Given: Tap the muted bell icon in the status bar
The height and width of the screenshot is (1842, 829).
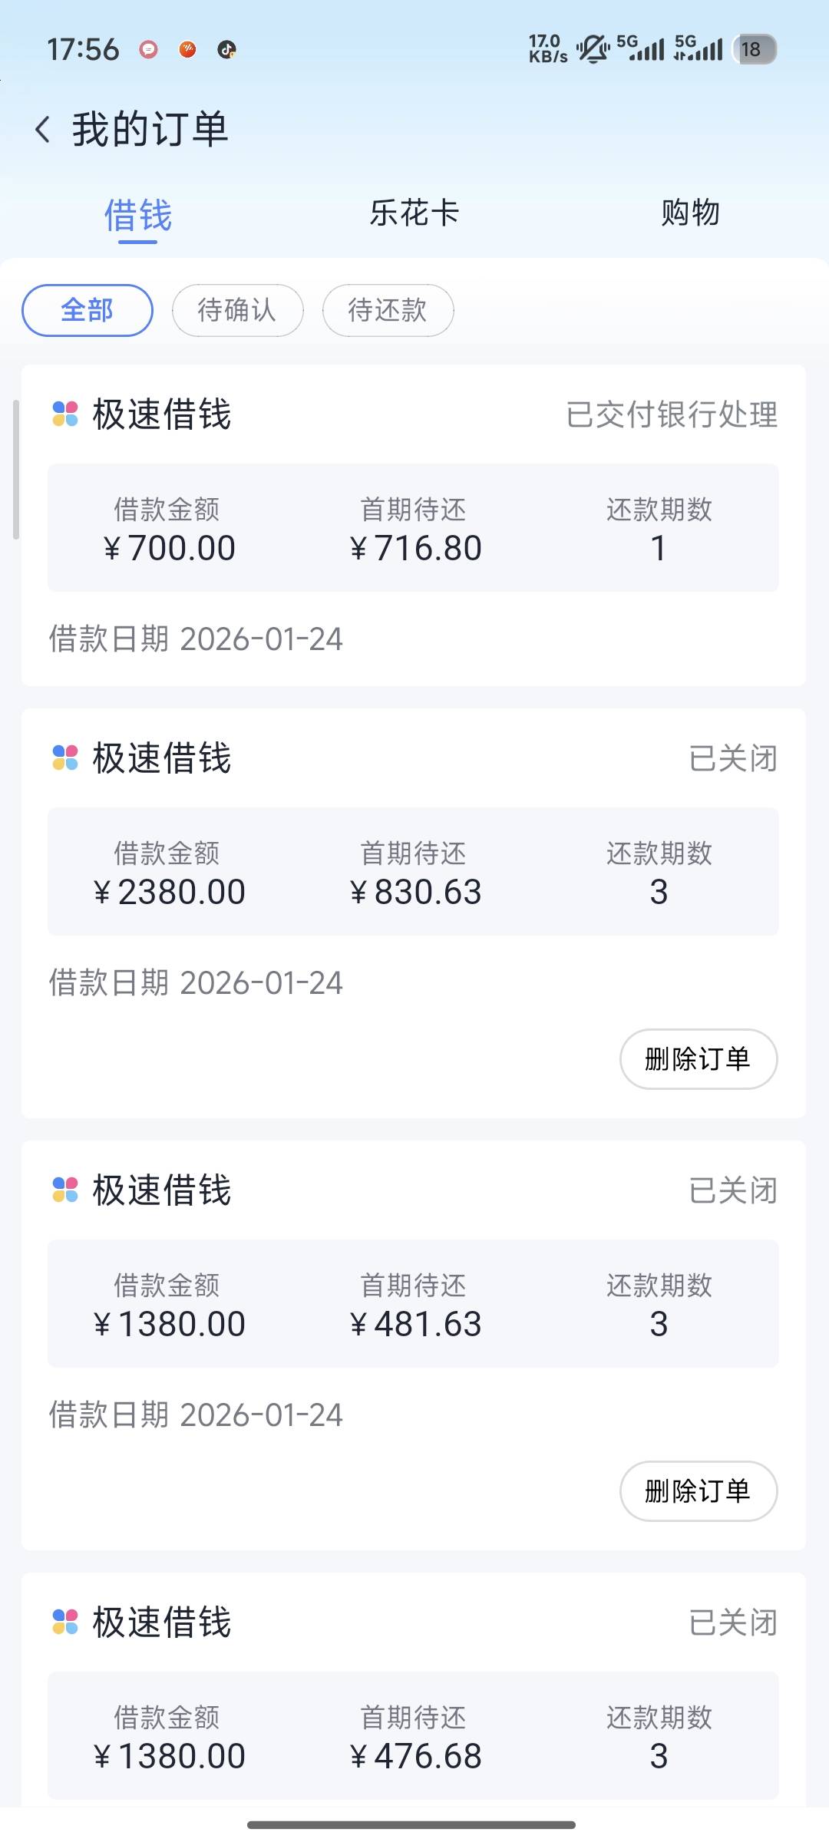Looking at the screenshot, I should [592, 50].
